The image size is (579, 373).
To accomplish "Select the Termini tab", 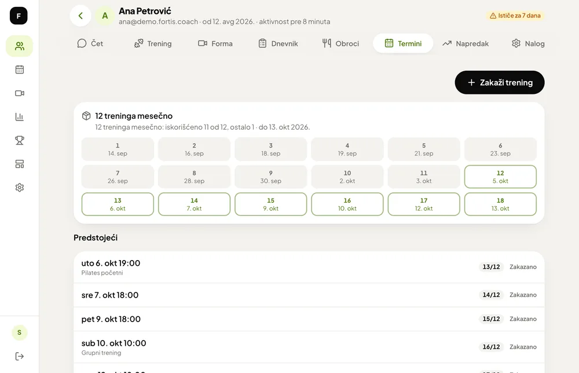I will (x=403, y=43).
